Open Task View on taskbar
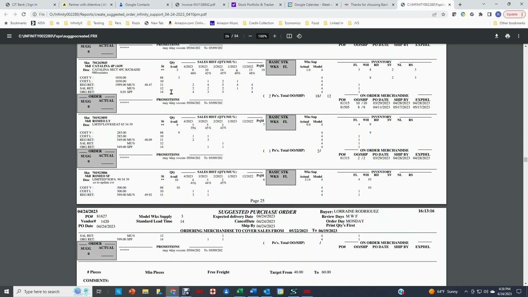The image size is (528, 297). pos(99,292)
